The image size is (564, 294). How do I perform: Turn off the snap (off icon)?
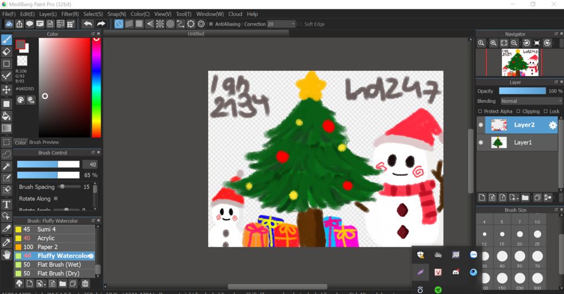point(118,24)
